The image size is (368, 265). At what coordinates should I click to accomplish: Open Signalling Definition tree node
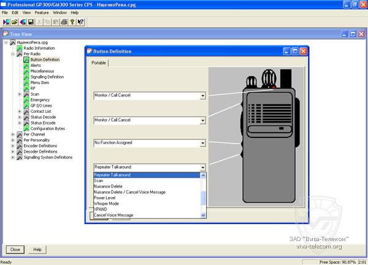click(47, 77)
